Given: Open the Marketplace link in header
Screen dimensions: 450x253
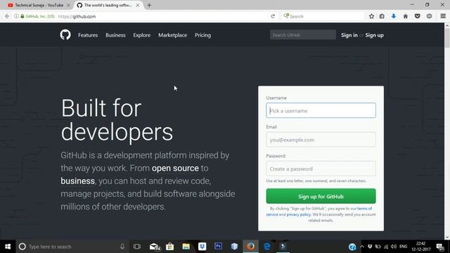Looking at the screenshot, I should tap(172, 35).
